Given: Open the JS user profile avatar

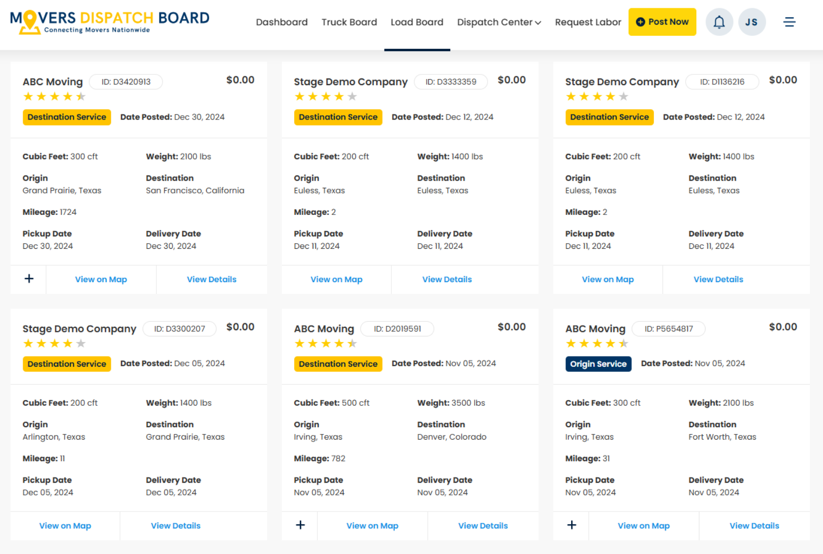Looking at the screenshot, I should pyautogui.click(x=751, y=22).
